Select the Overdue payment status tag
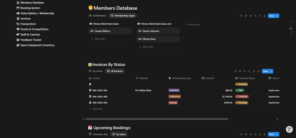The height and width of the screenshot is (138, 296). 242,96
